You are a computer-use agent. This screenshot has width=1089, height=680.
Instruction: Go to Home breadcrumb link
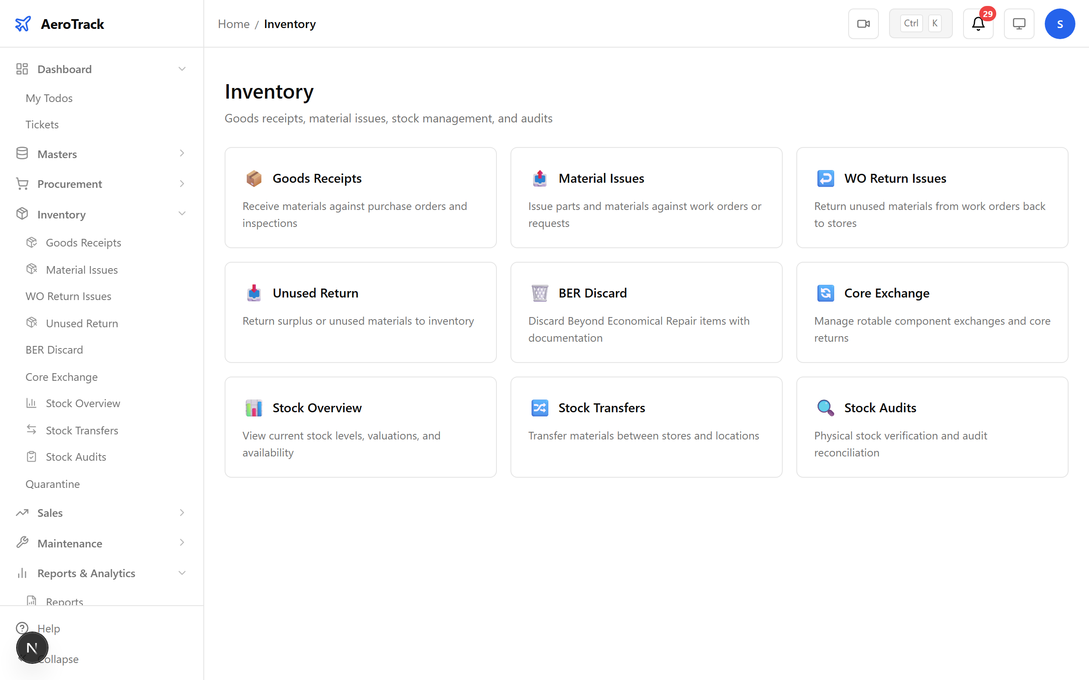[234, 24]
